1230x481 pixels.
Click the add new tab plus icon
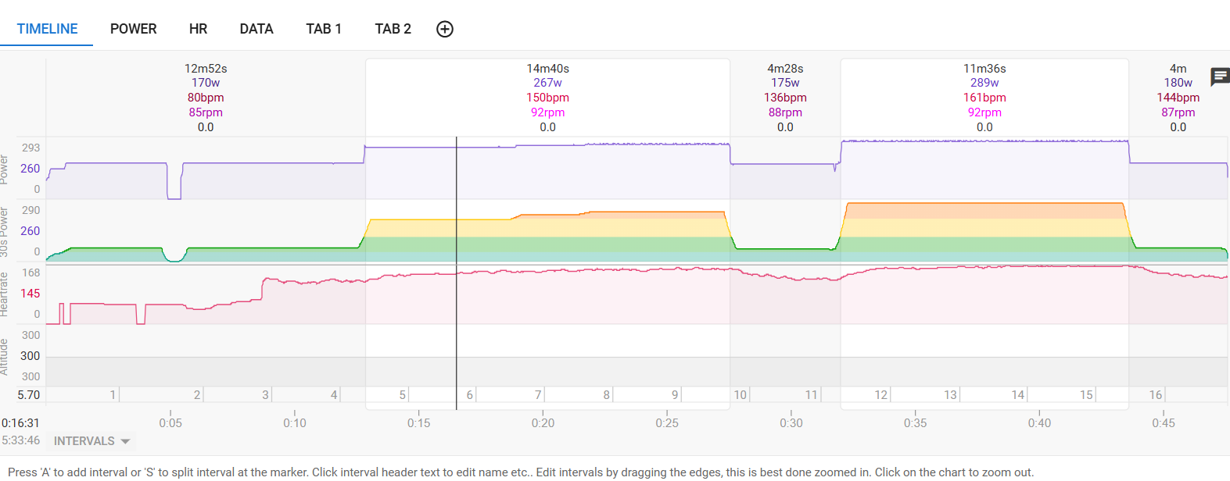point(445,29)
